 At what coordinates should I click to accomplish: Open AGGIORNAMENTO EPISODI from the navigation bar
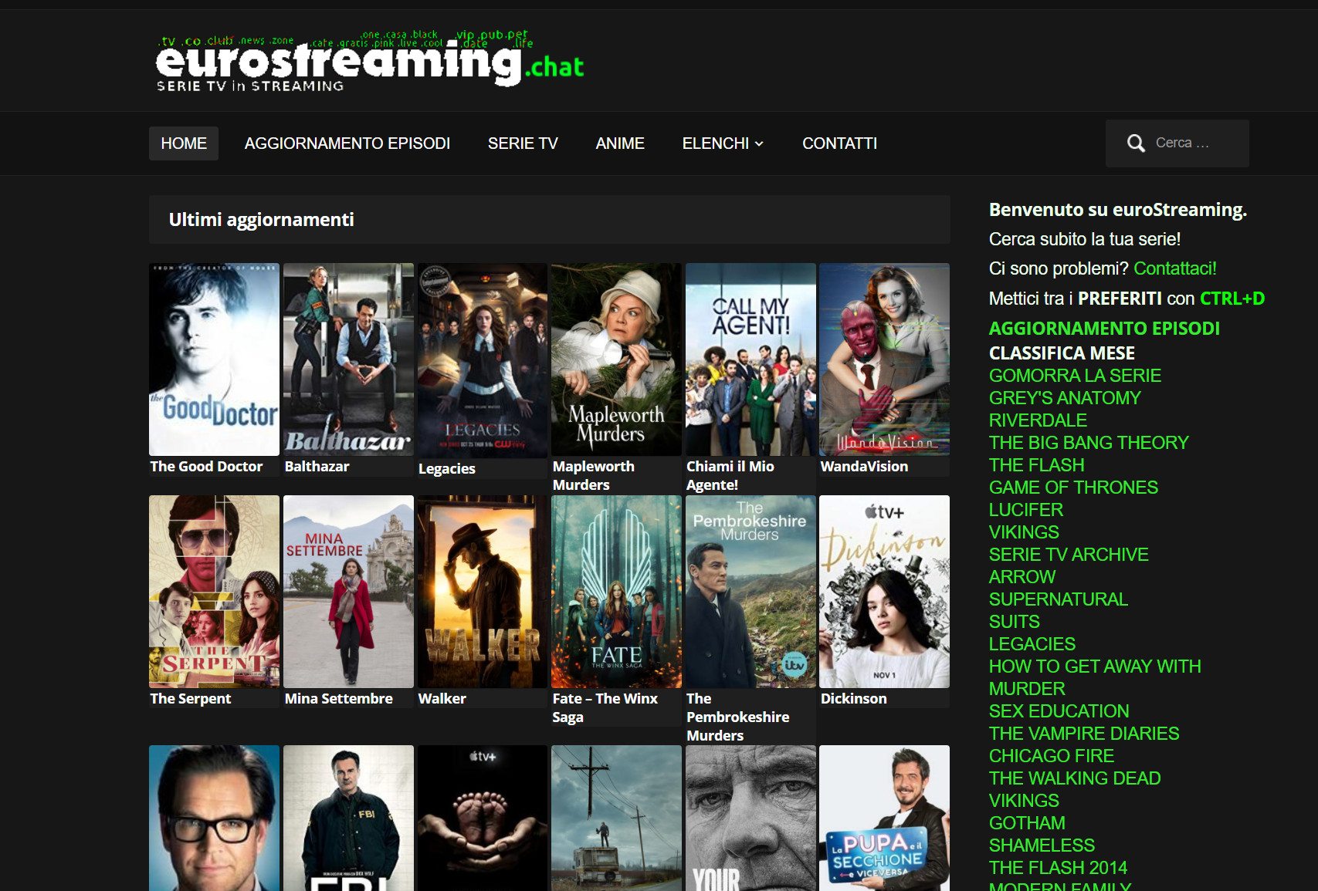(x=347, y=143)
